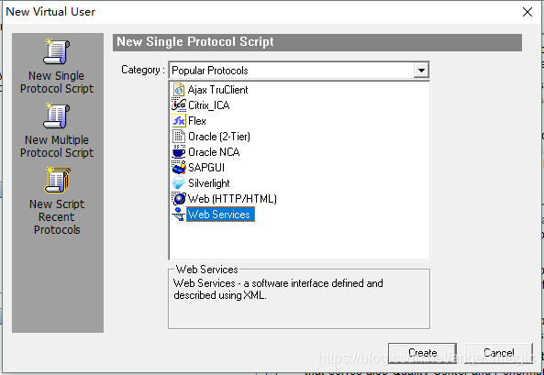Screen dimensions: 544x375
Task: Select the highlighted Web Services entry
Action: tap(221, 215)
